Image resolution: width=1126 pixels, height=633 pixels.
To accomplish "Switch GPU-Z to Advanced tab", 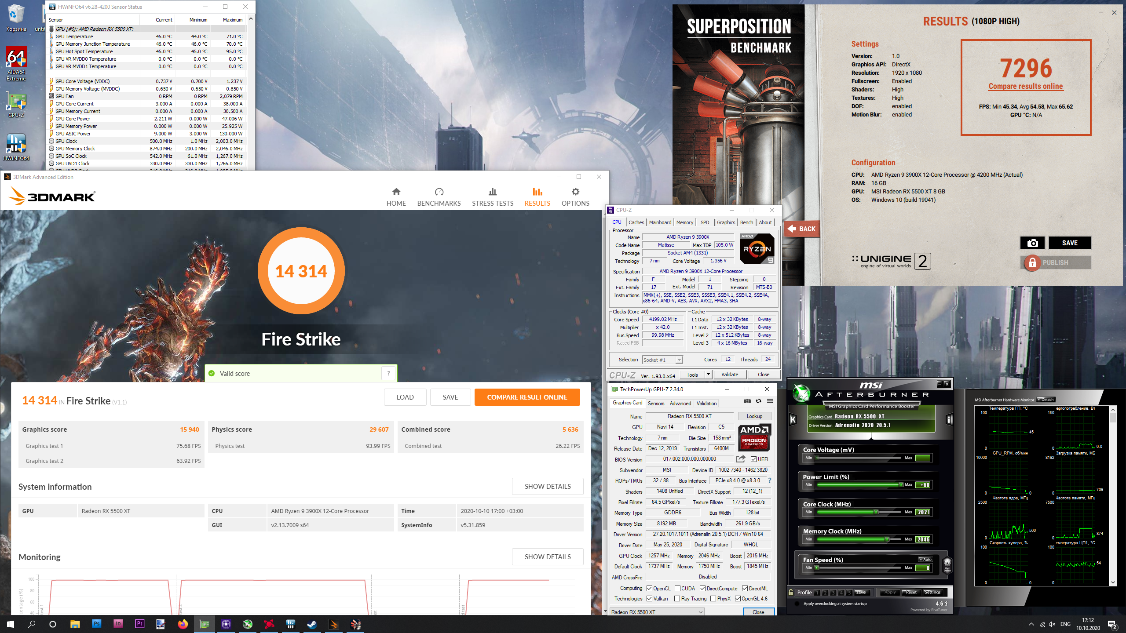I will coord(680,403).
